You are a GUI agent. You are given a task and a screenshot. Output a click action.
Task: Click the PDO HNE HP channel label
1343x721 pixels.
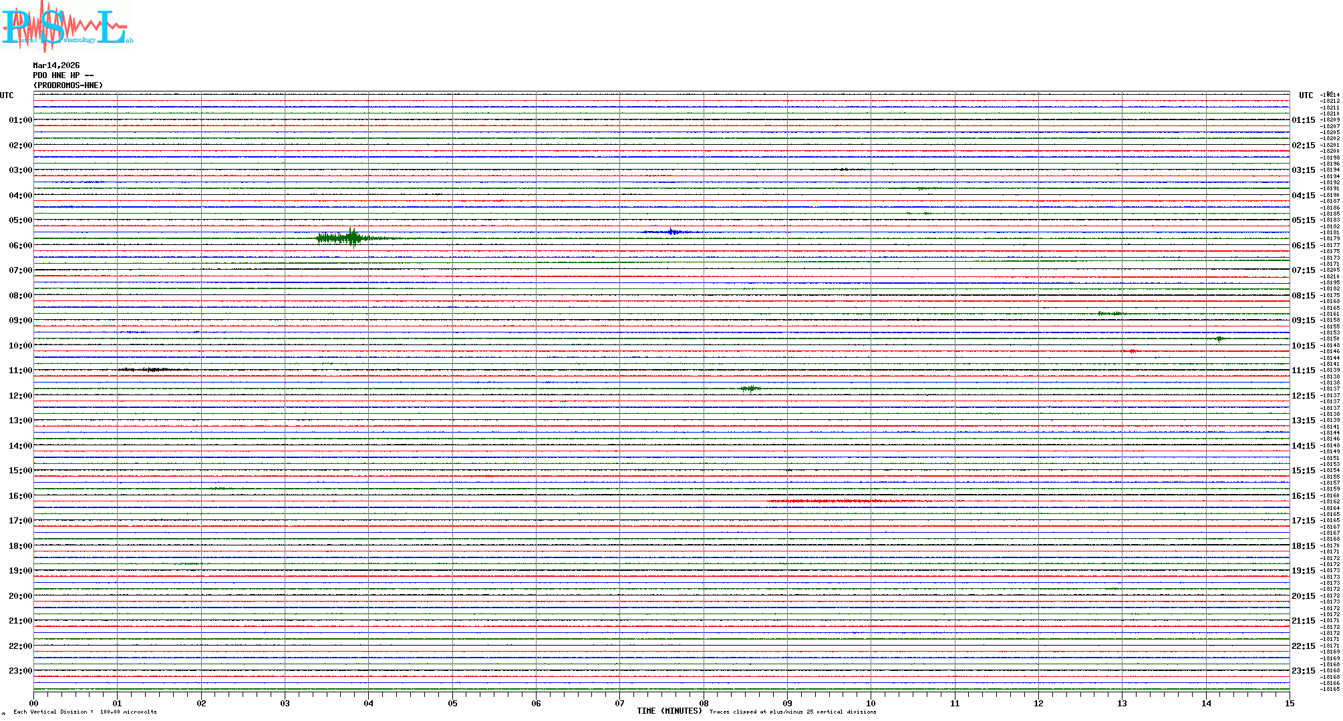point(63,75)
